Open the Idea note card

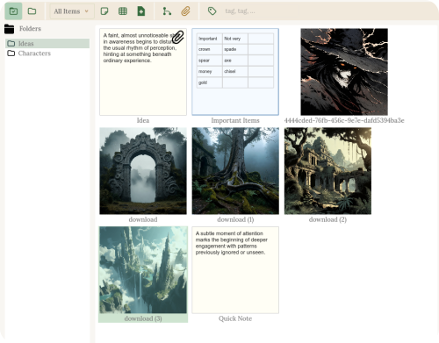143,72
